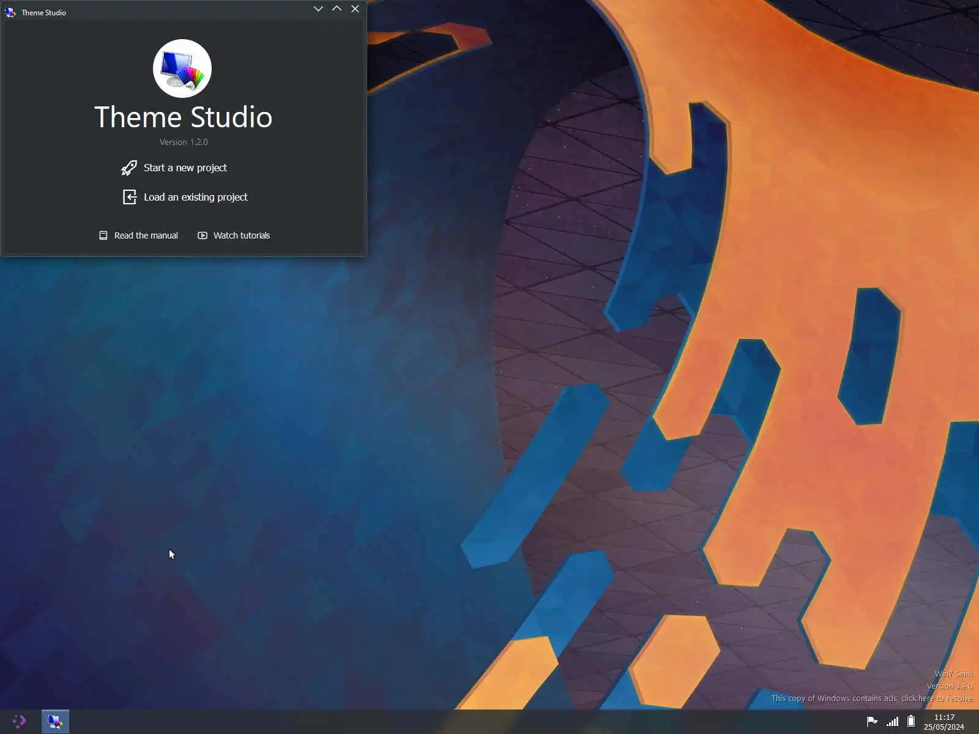
Task: Click the battery tray icon
Action: [x=911, y=721]
